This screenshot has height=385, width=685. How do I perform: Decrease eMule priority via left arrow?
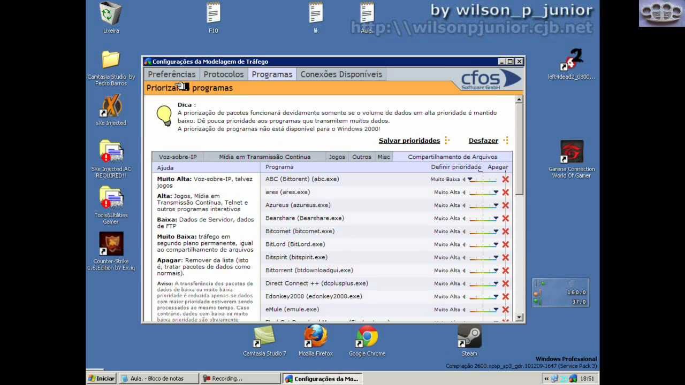[464, 310]
